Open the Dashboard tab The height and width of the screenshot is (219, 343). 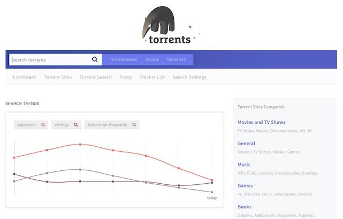pos(24,77)
